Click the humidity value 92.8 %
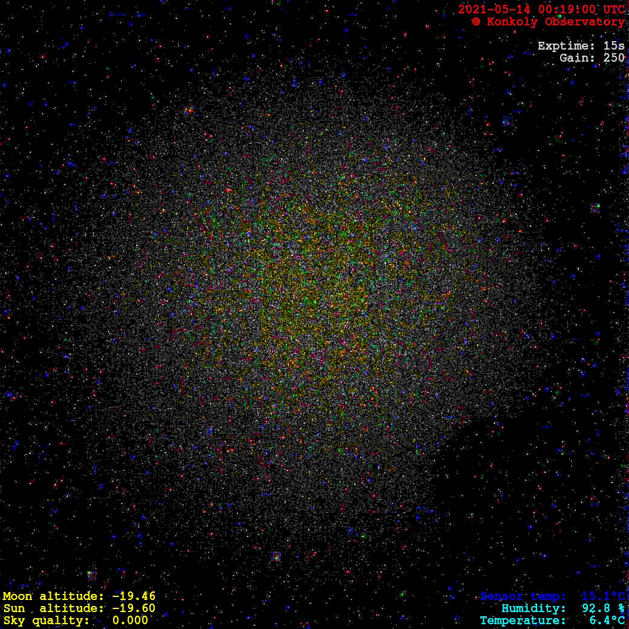Screen dimensions: 629x629 [603, 608]
